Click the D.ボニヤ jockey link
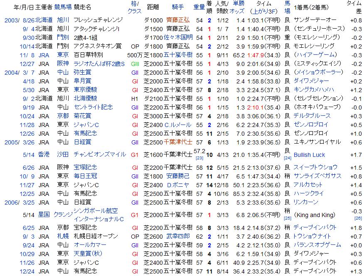Screen dimensions: 364x276 point(178,185)
